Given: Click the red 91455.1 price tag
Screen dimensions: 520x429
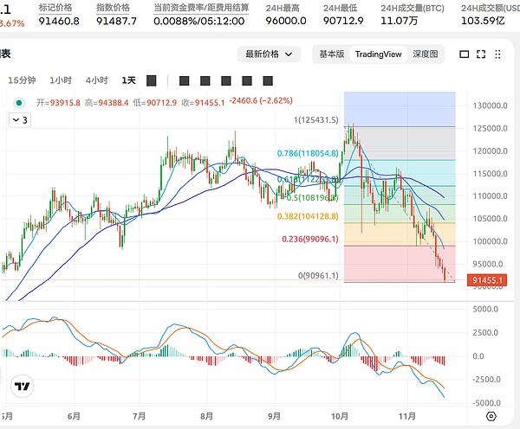Looking at the screenshot, I should (x=488, y=280).
